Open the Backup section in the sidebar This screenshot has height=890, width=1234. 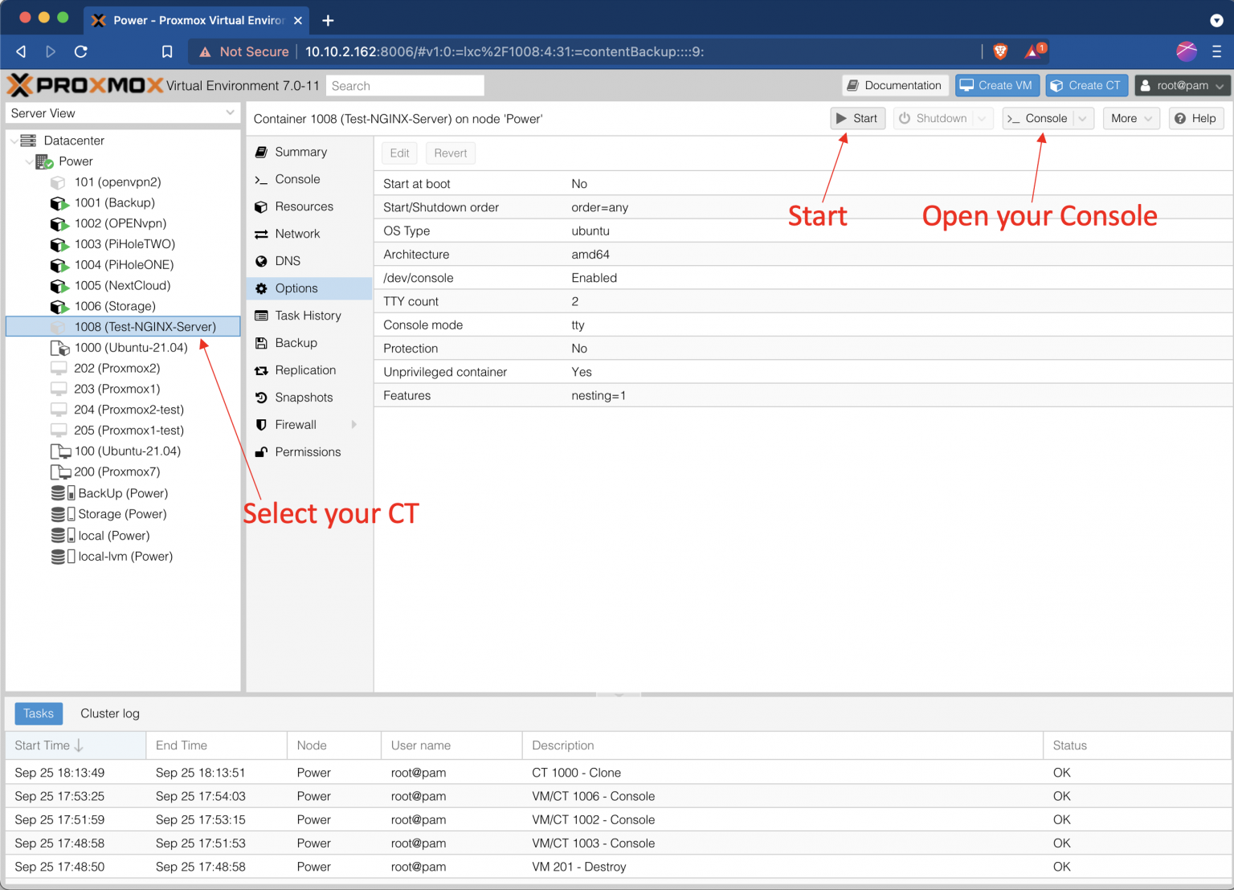click(296, 343)
